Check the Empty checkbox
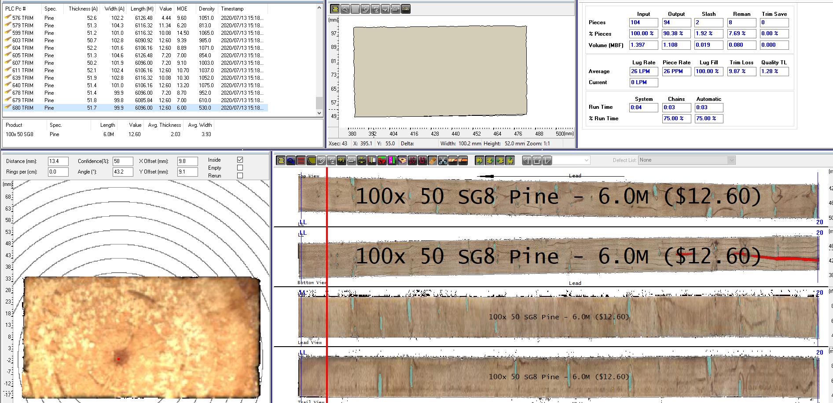Image resolution: width=833 pixels, height=403 pixels. (x=240, y=168)
